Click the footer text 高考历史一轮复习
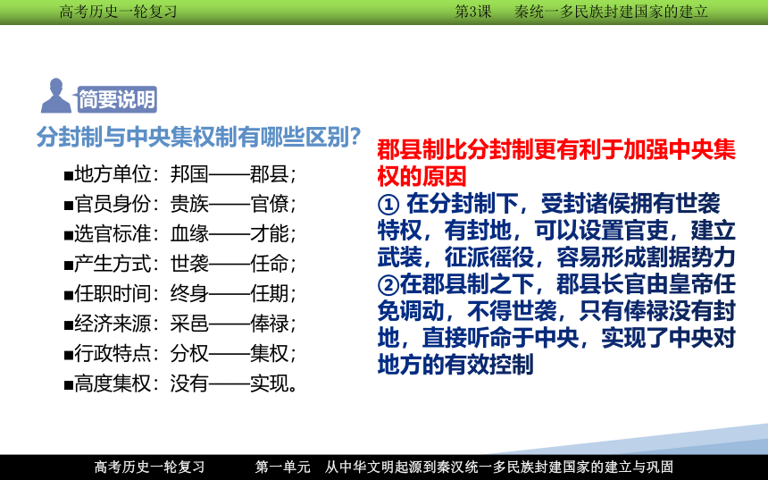Viewport: 768px width, 480px height. [150, 467]
